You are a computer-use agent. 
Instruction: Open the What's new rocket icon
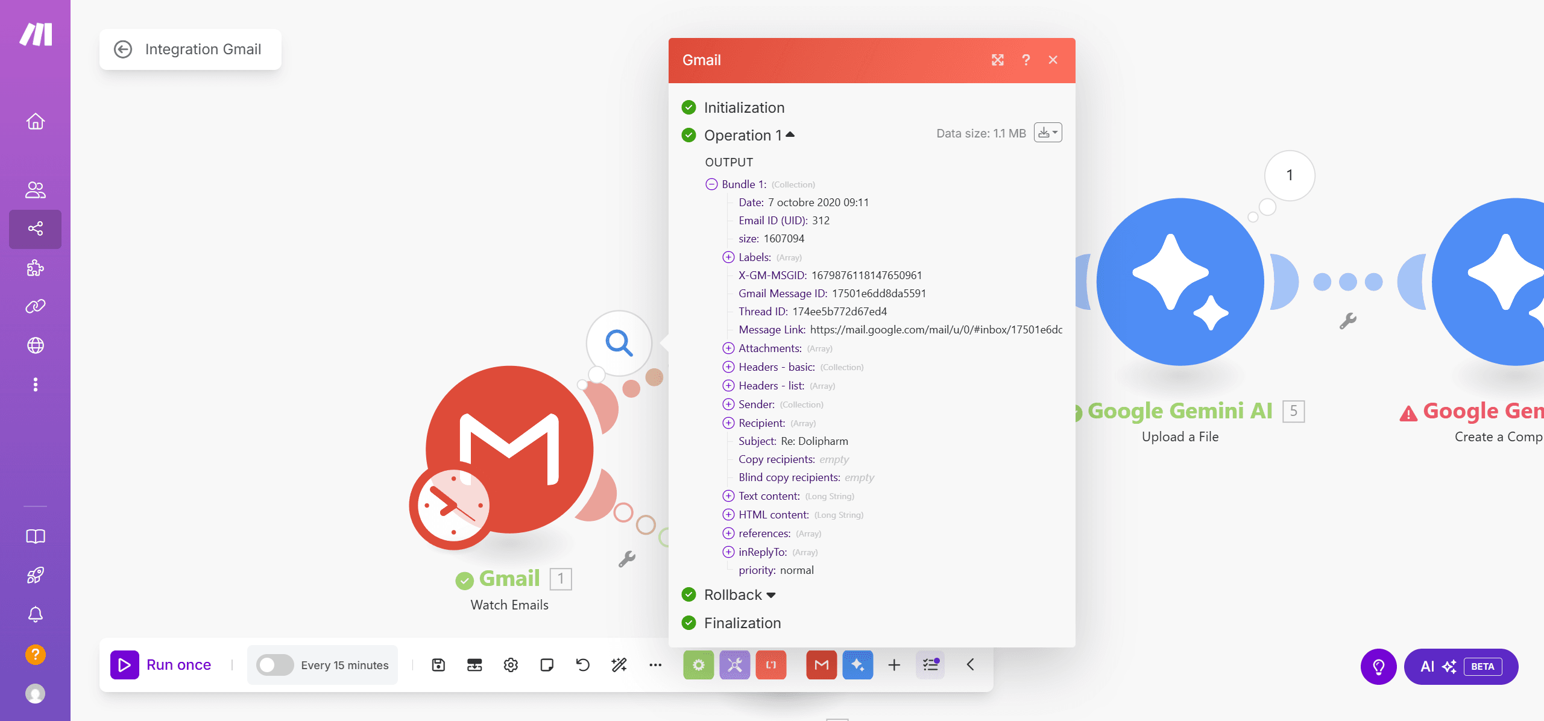pyautogui.click(x=36, y=576)
